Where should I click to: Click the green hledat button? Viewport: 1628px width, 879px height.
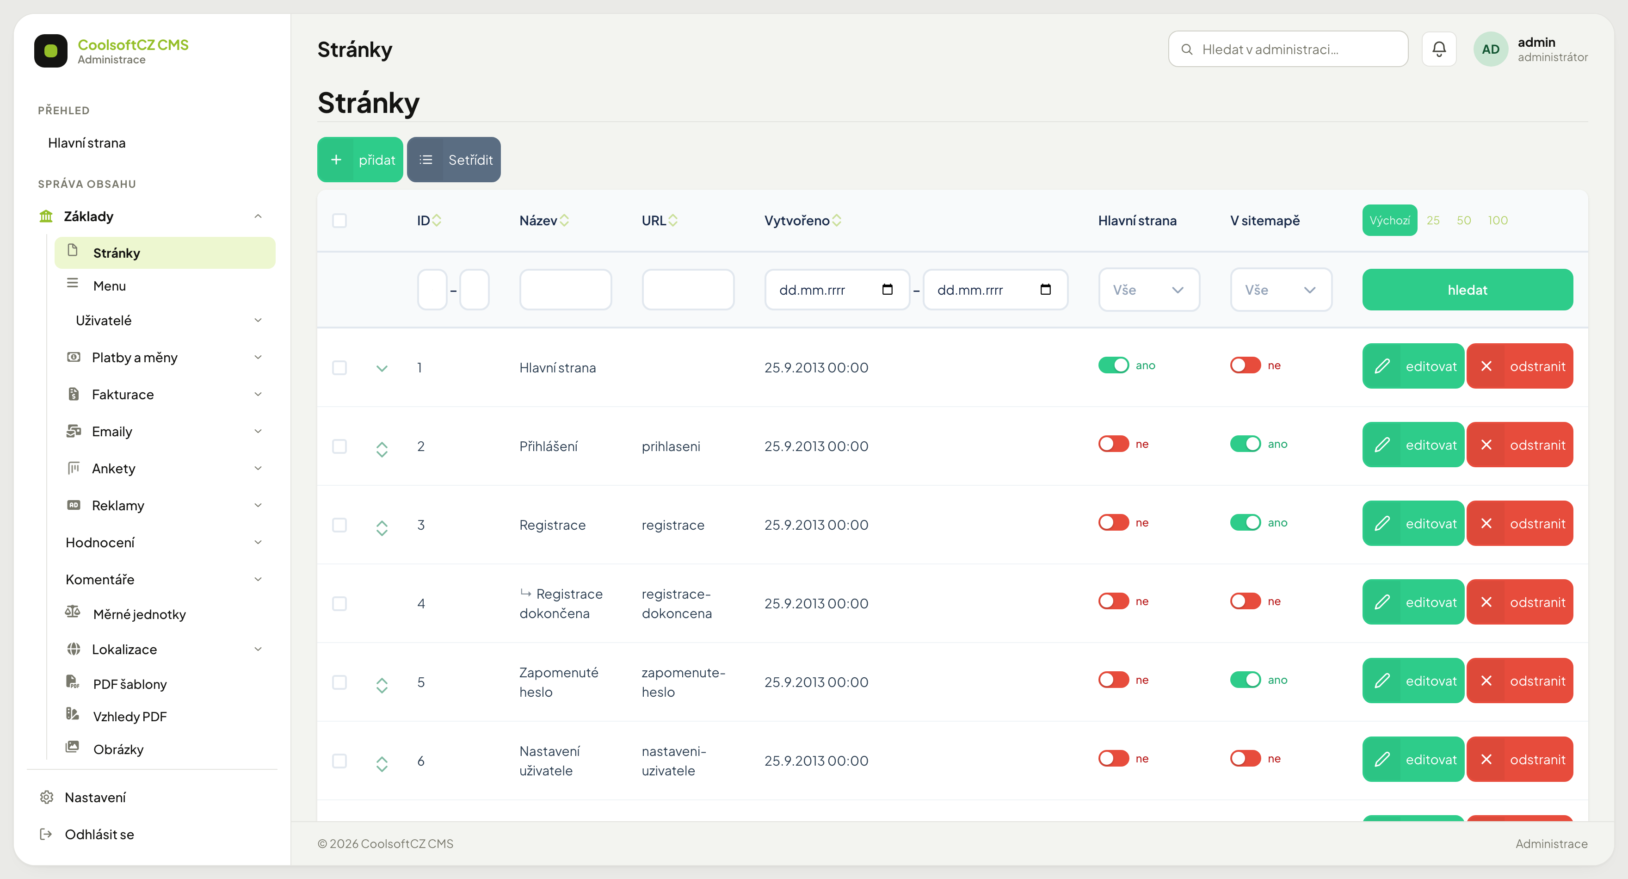[x=1467, y=290]
